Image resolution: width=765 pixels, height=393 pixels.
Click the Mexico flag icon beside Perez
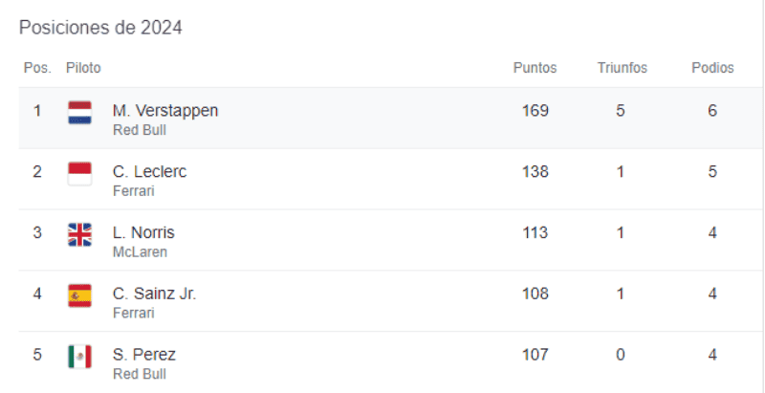[x=79, y=356]
